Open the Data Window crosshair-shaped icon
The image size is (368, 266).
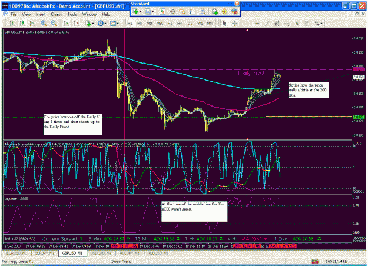point(173,12)
